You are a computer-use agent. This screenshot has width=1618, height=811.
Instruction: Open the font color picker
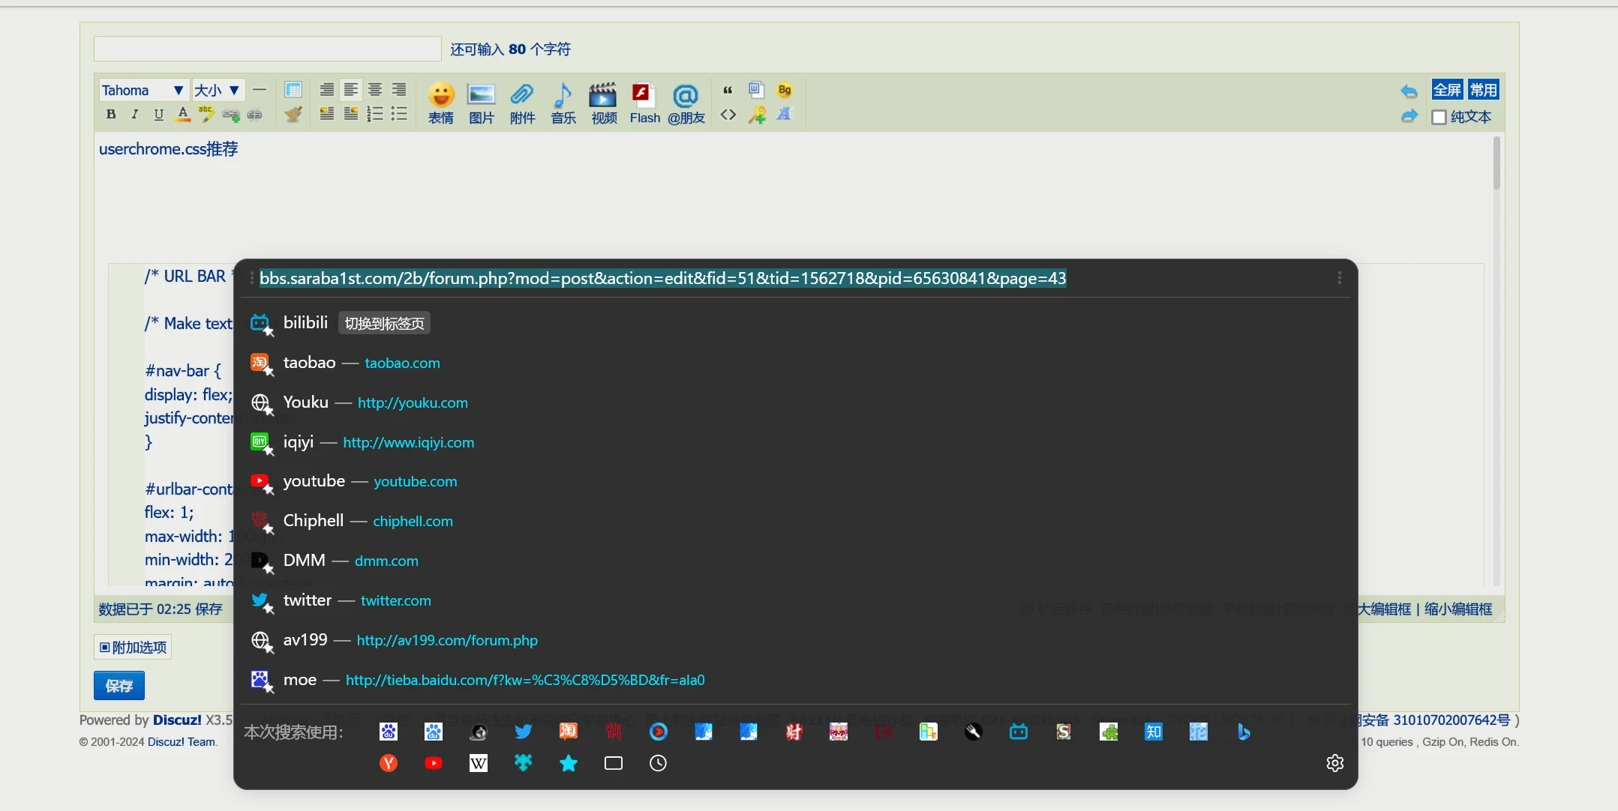(x=183, y=114)
